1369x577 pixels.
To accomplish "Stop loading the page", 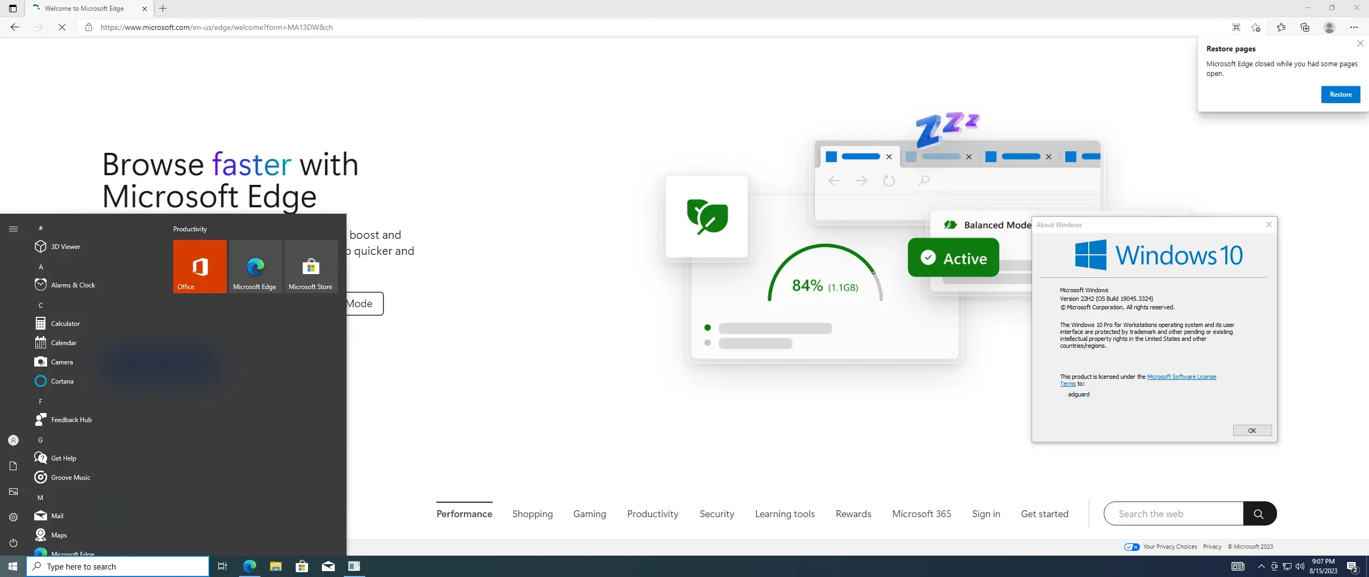I will (x=62, y=27).
